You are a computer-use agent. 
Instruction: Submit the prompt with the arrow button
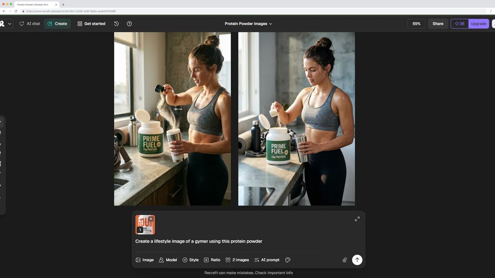357,260
